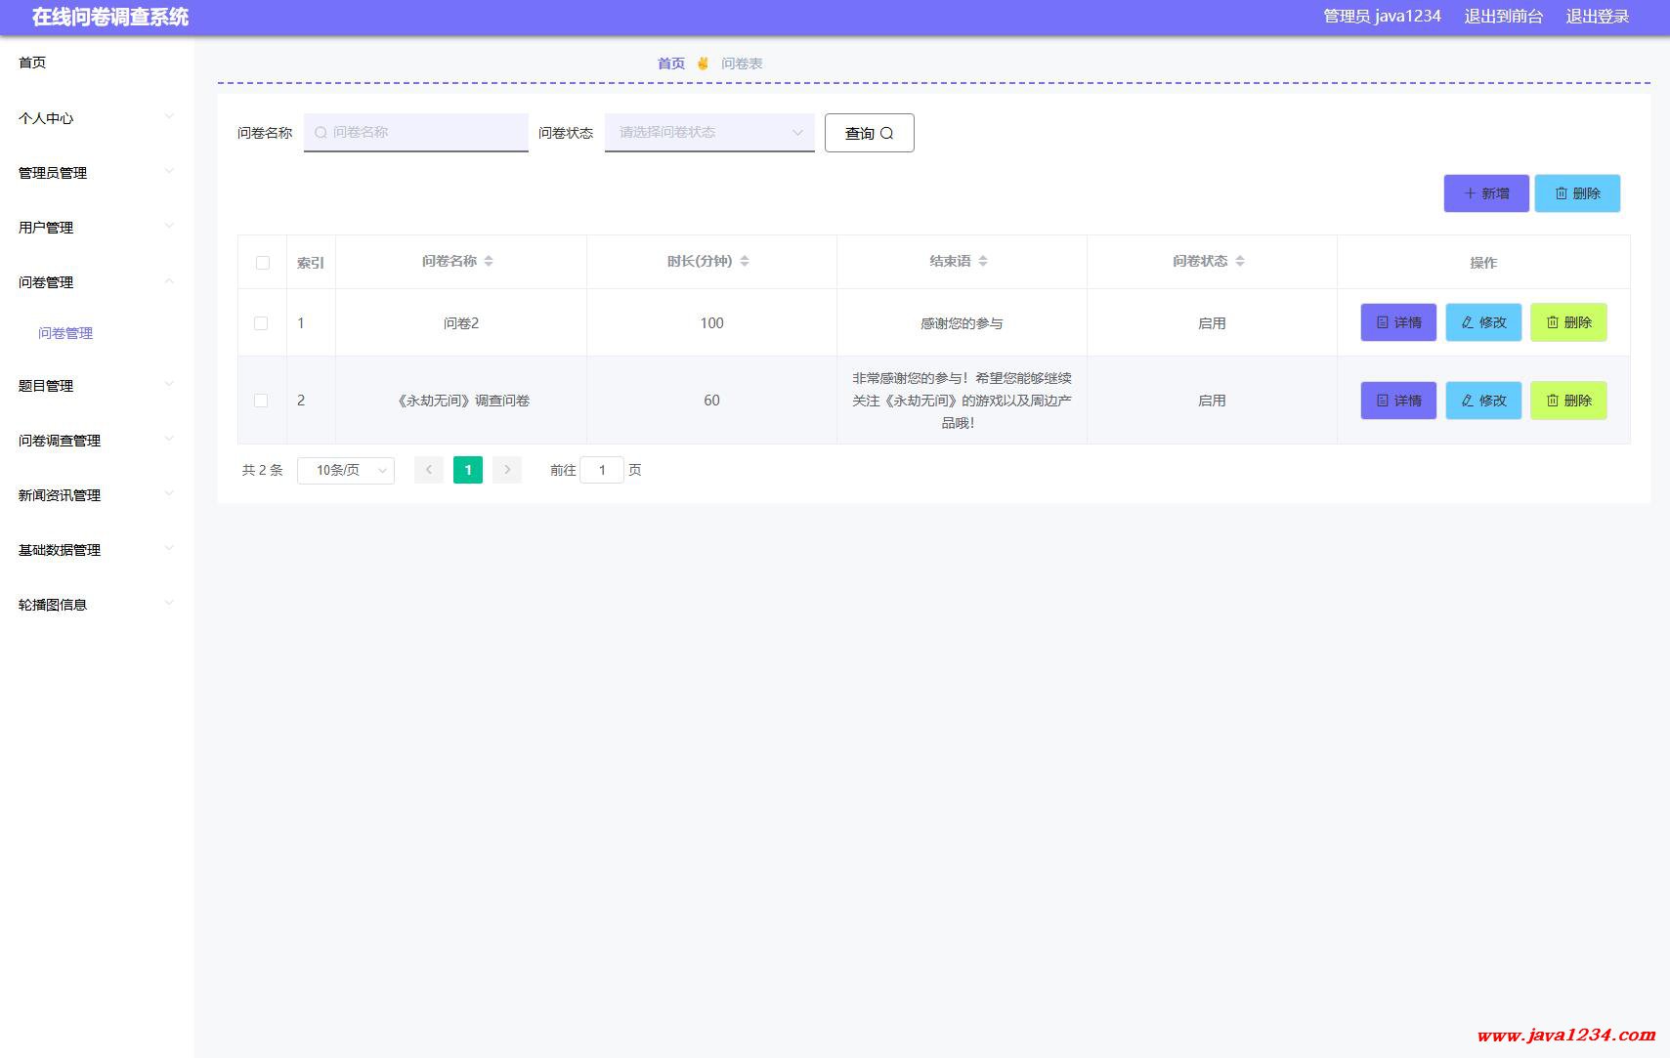Viewport: 1670px width, 1058px height.
Task: Click the top 删除 batch delete button
Action: click(x=1577, y=193)
